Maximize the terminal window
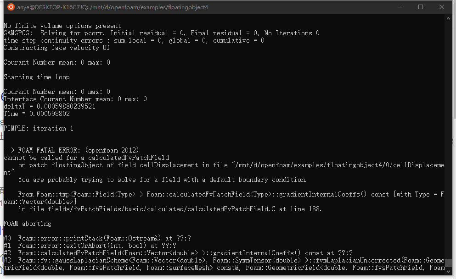 pyautogui.click(x=421, y=7)
